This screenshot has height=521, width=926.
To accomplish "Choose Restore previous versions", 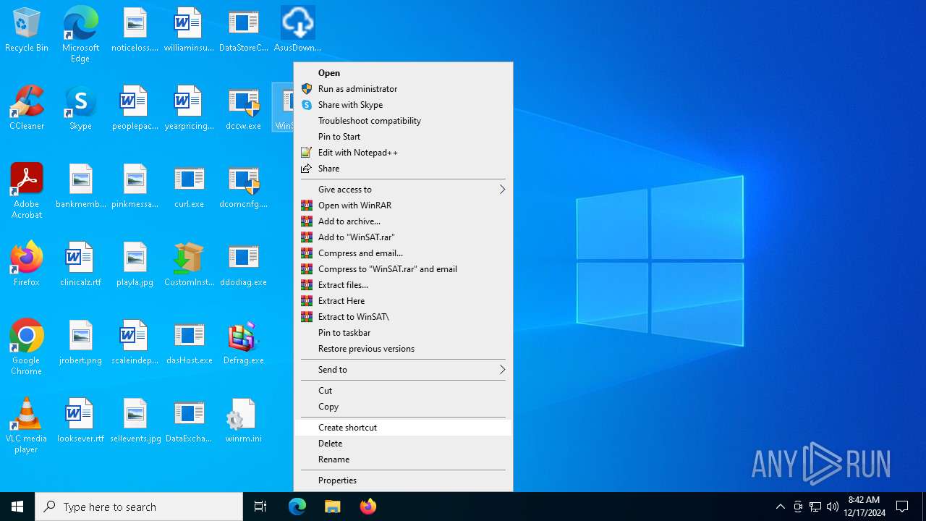I will (403, 349).
